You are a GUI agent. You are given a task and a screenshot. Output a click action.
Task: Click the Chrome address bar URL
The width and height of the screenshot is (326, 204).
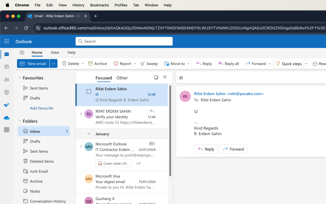coord(184,28)
